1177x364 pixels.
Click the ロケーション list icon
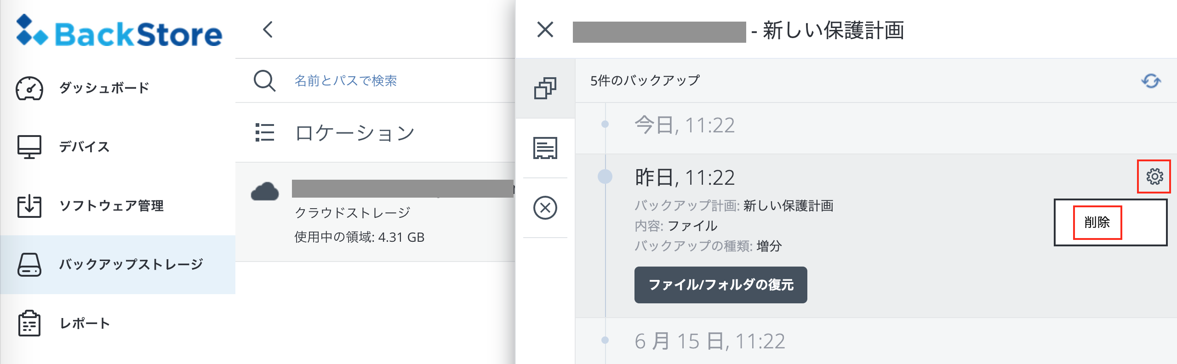265,132
